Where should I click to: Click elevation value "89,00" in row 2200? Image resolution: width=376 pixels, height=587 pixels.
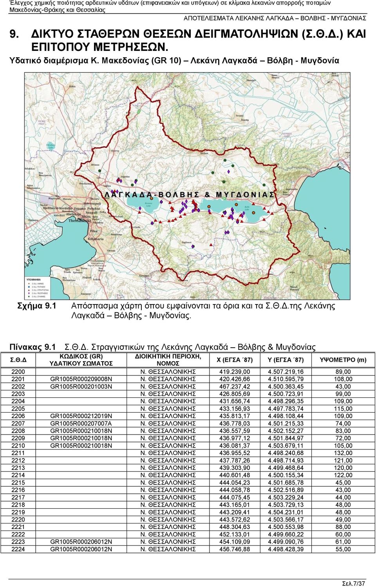pyautogui.click(x=343, y=372)
